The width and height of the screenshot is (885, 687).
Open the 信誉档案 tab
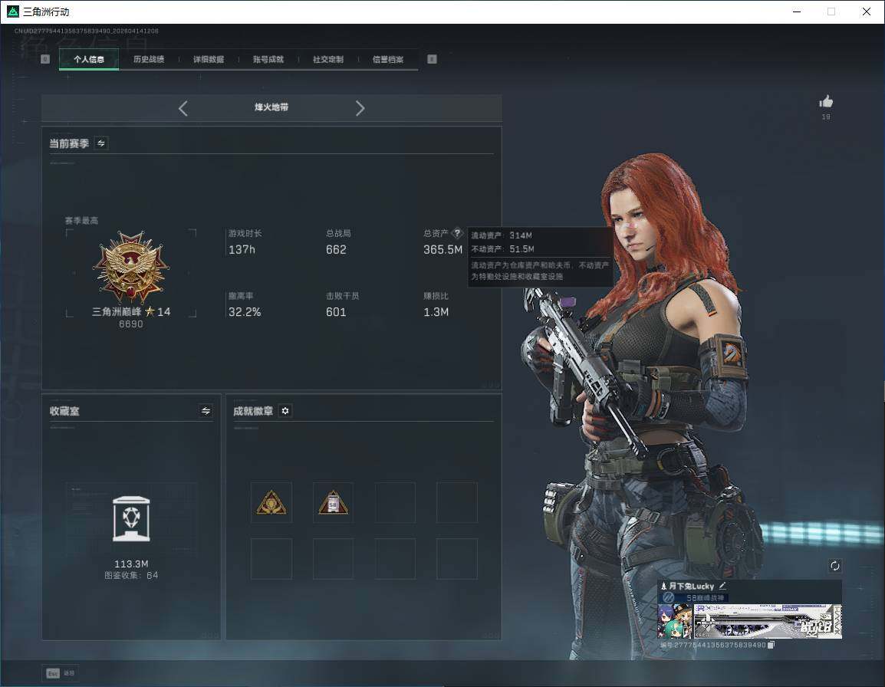(388, 59)
